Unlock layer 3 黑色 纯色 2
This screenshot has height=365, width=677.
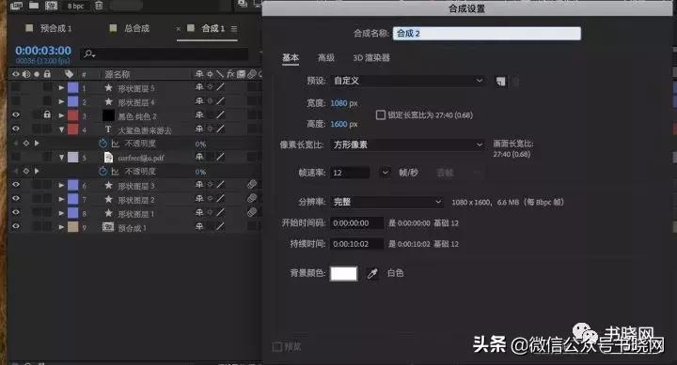pyautogui.click(x=47, y=115)
